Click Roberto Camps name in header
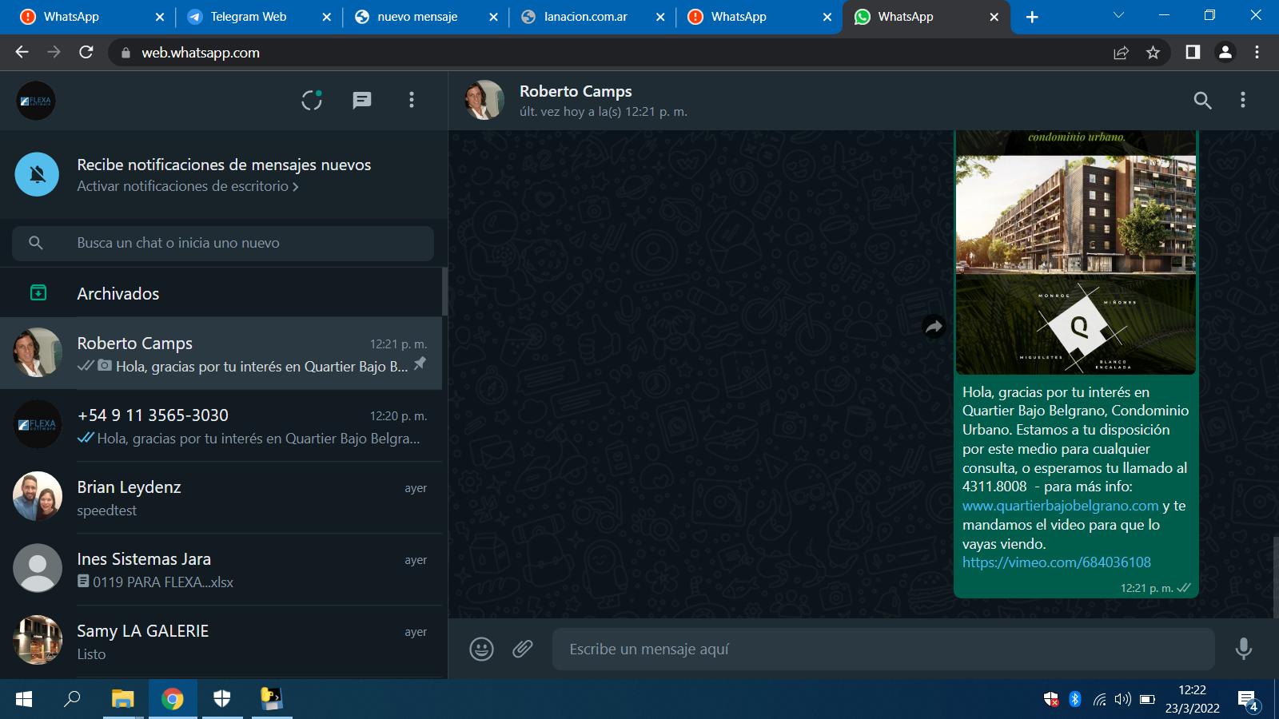This screenshot has height=719, width=1279. point(576,91)
